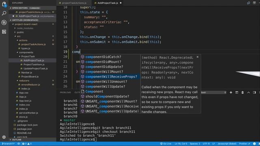This screenshot has height=146, width=260.
Task: Open the Debug view in activity bar
Action: [4, 22]
